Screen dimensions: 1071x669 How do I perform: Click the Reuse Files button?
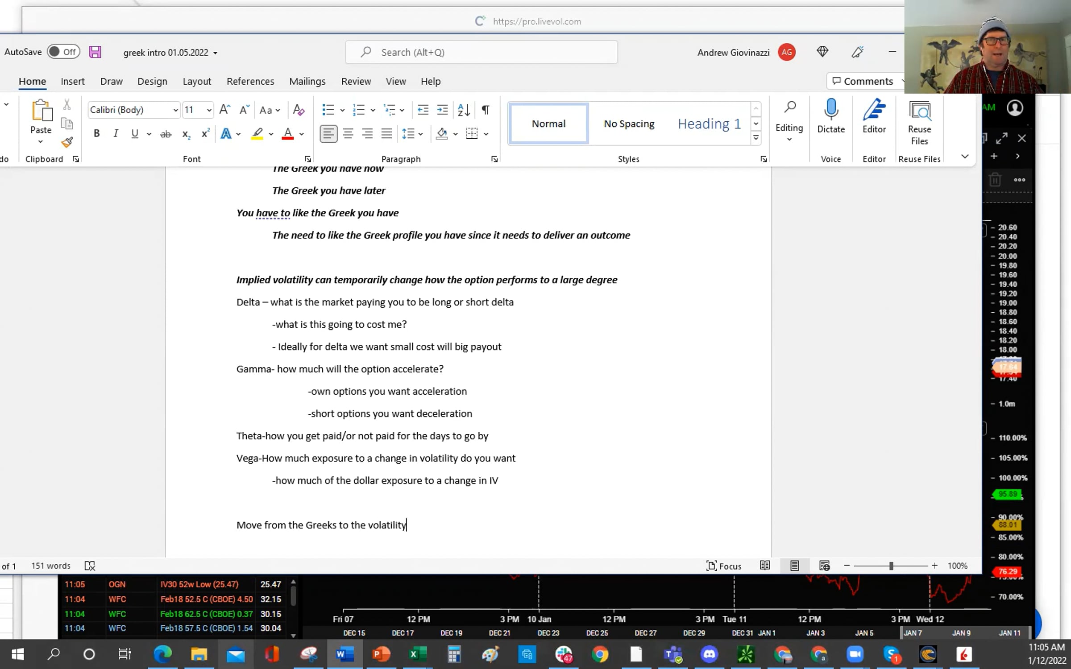[920, 123]
